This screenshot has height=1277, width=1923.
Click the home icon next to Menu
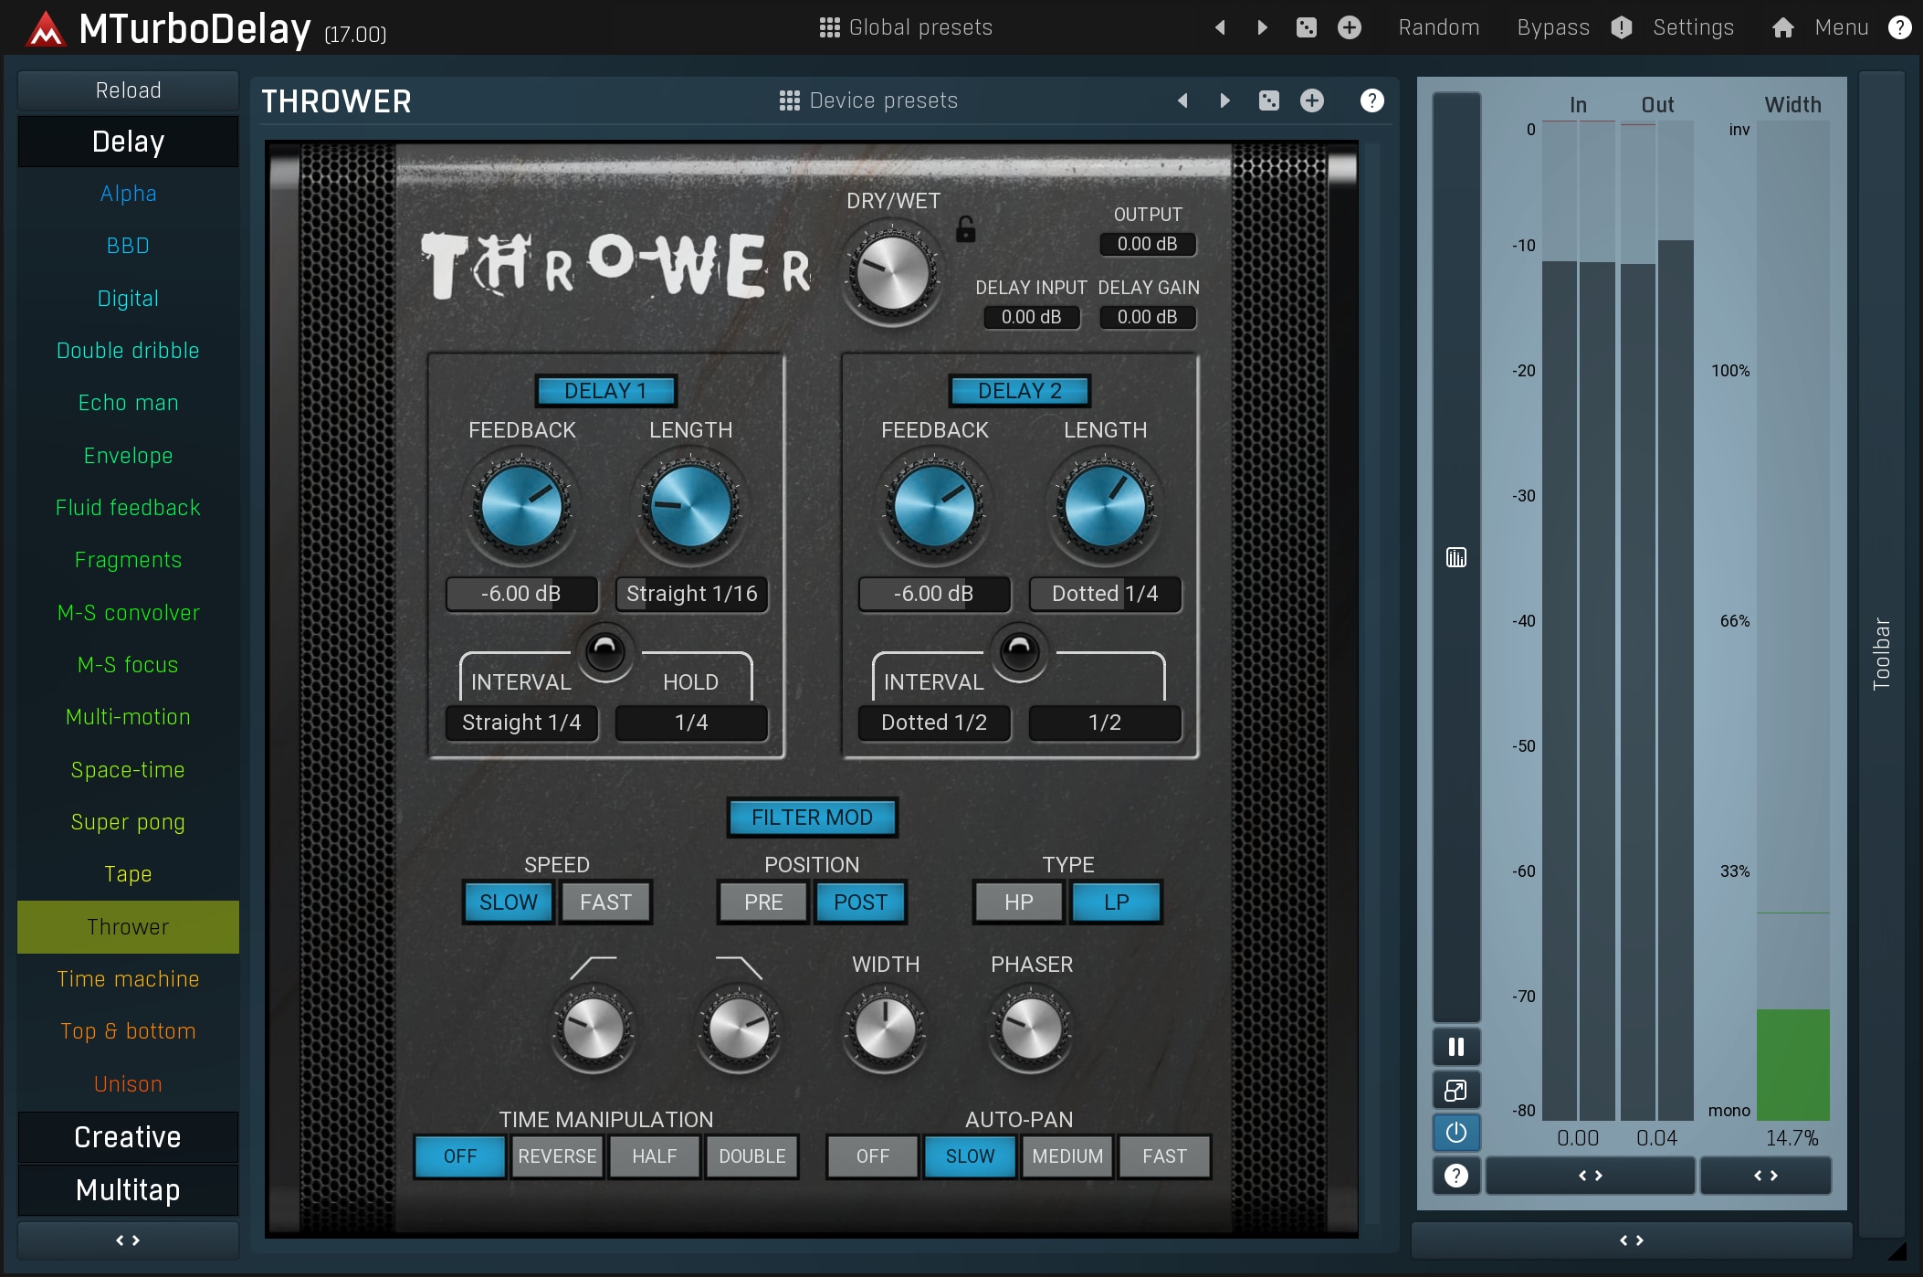pyautogui.click(x=1781, y=27)
